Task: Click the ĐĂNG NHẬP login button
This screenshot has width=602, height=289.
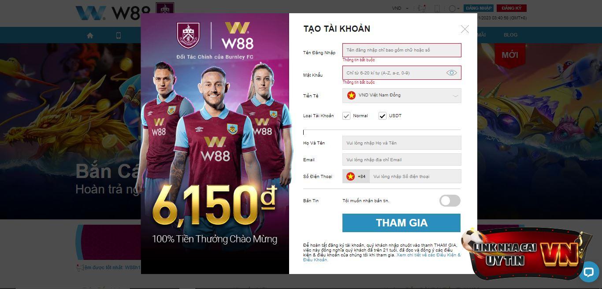Action: pos(479,8)
